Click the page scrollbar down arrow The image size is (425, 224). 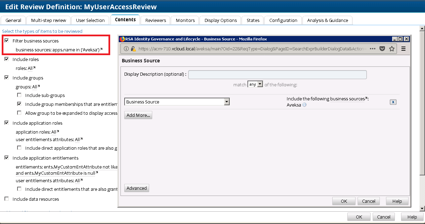click(x=422, y=208)
